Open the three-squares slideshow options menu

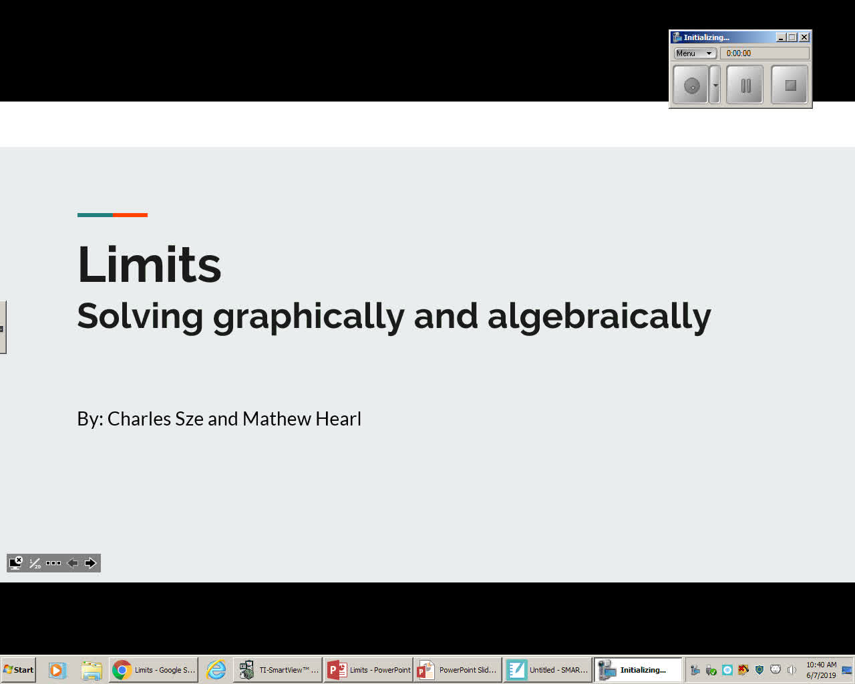[53, 563]
